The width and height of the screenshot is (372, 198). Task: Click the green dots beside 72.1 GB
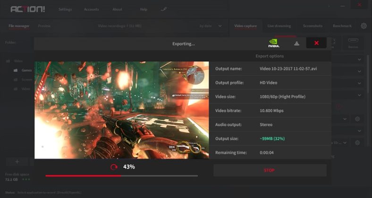click(x=26, y=180)
